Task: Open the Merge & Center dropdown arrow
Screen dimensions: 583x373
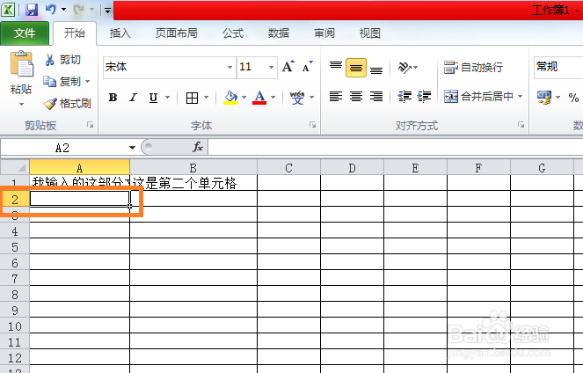Action: coord(521,96)
